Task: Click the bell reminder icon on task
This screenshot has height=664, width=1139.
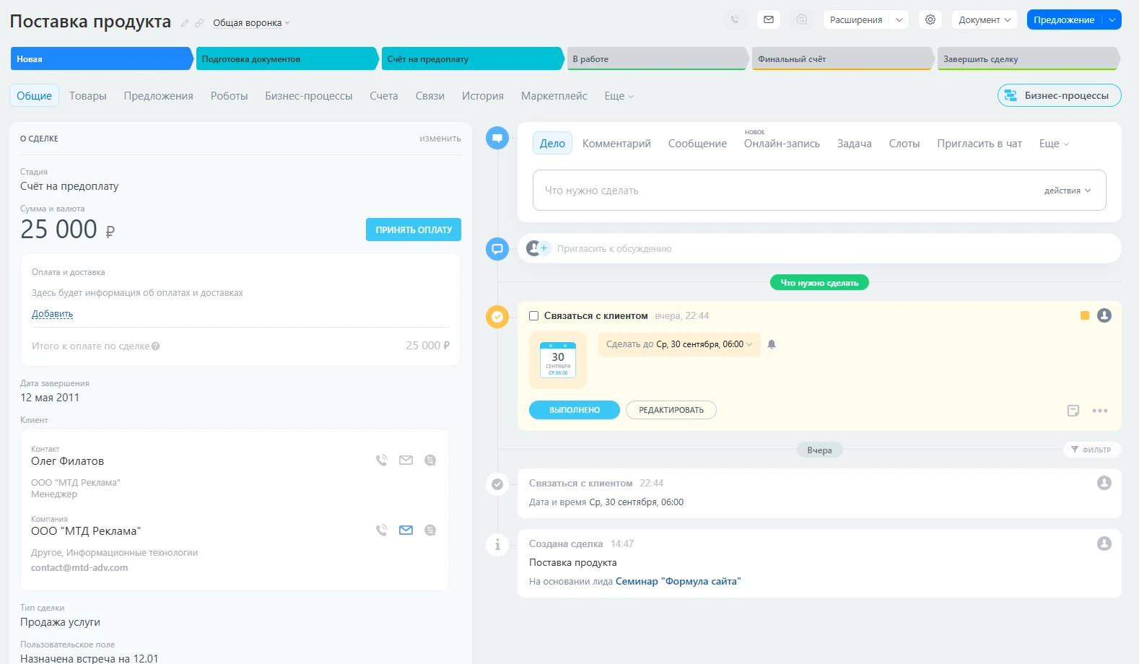Action: point(772,344)
